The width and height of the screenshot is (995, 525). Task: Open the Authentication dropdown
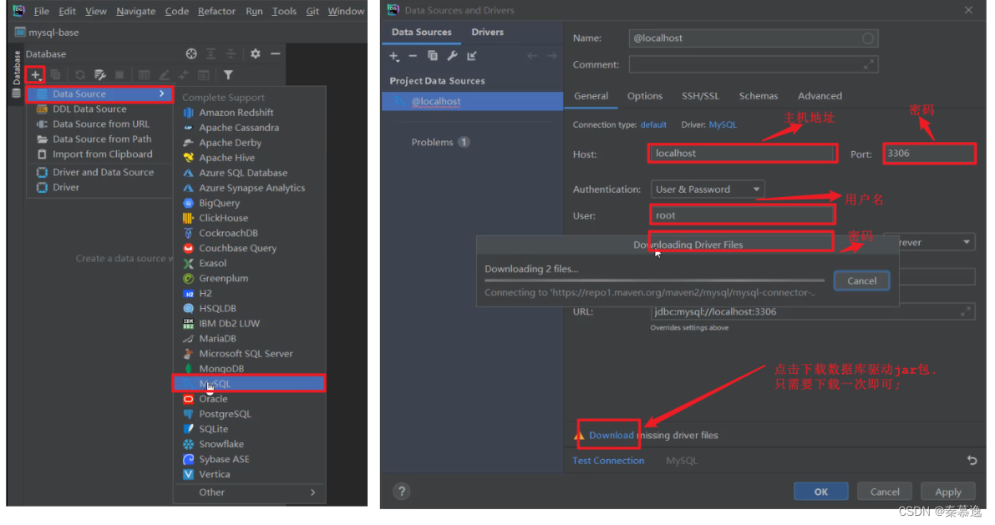click(x=708, y=189)
